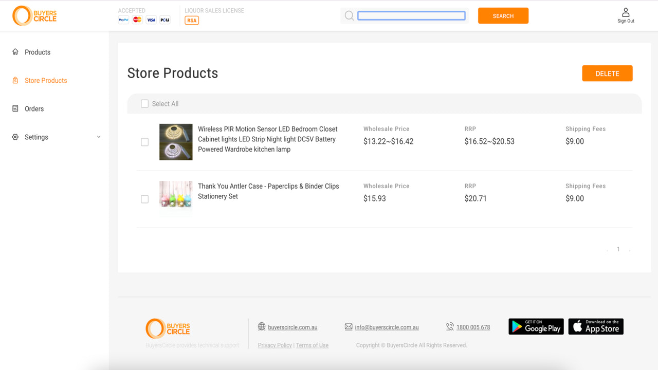The width and height of the screenshot is (658, 370).
Task: Expand the Settings submenu chevron
Action: (98, 137)
